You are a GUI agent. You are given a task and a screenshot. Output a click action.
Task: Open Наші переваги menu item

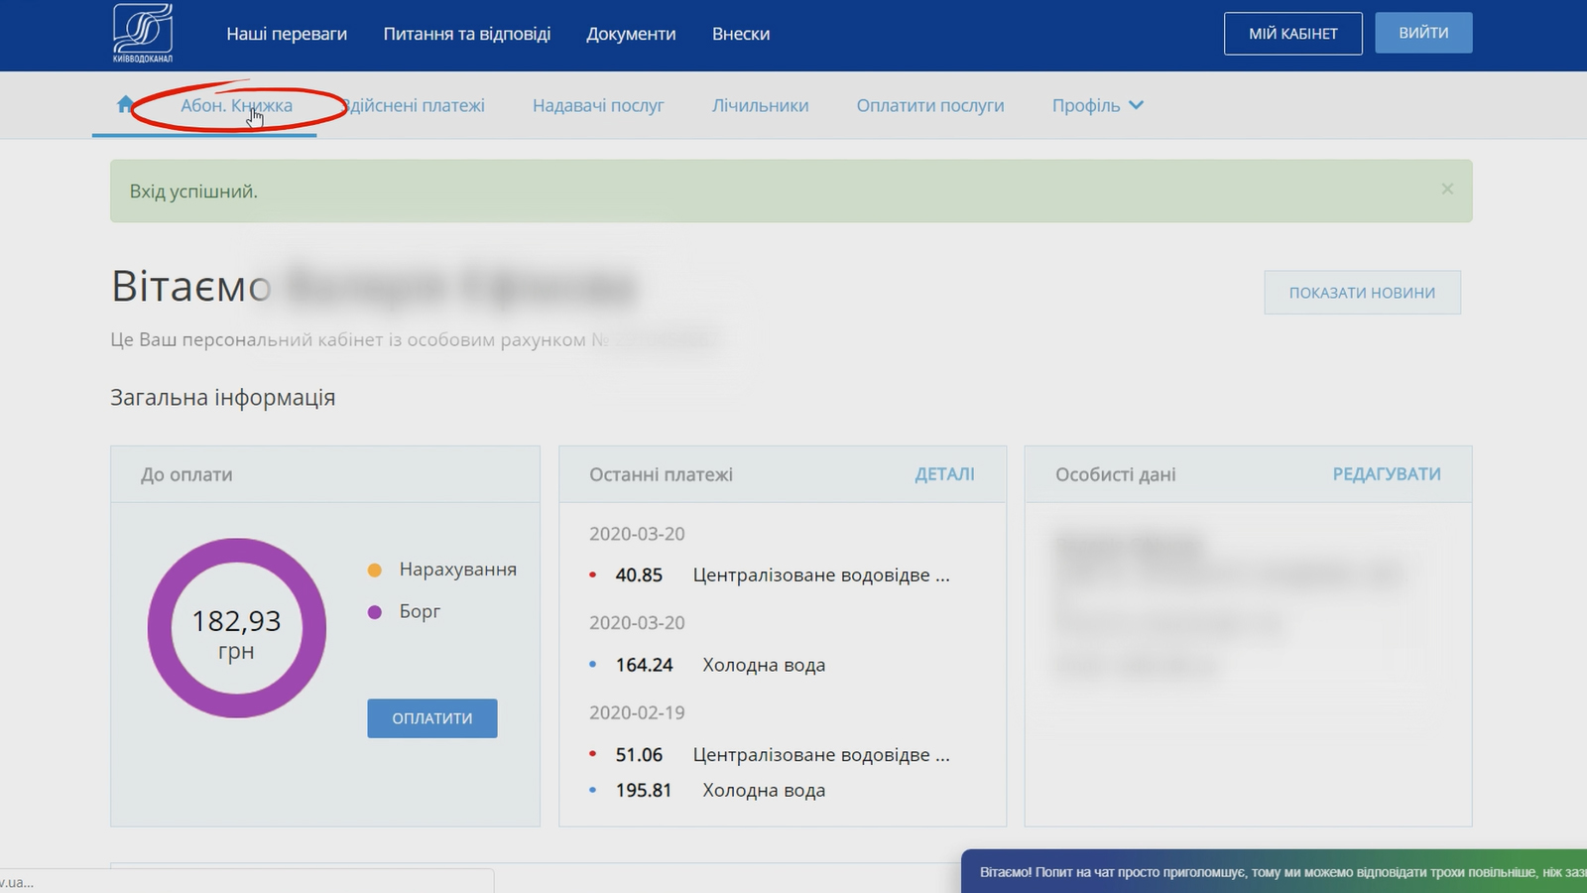[287, 34]
